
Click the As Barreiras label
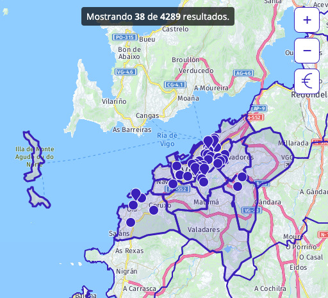point(132,129)
